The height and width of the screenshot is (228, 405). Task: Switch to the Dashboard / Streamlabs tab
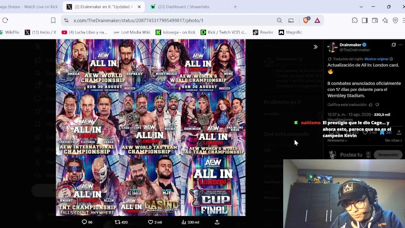point(184,7)
